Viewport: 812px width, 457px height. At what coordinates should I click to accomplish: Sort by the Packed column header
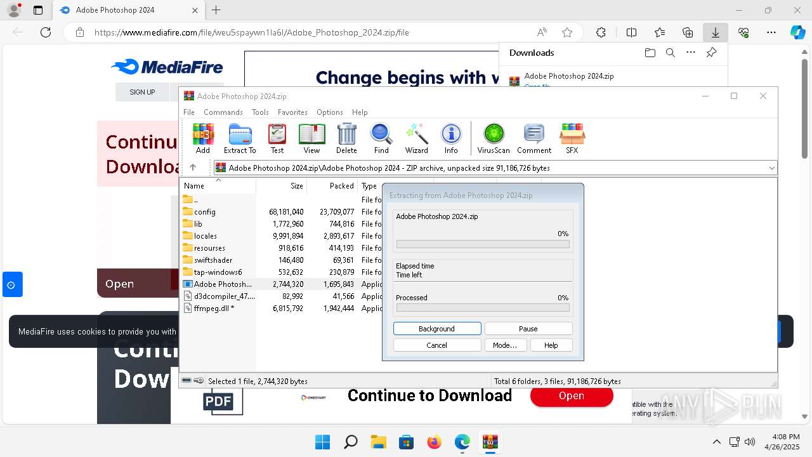[332, 186]
